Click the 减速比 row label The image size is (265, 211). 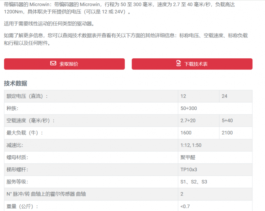coord(15,145)
